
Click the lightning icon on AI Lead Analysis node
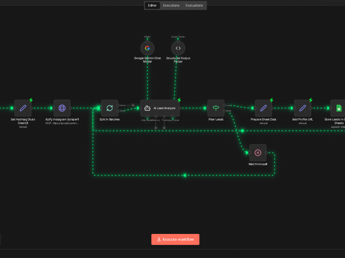179,100
